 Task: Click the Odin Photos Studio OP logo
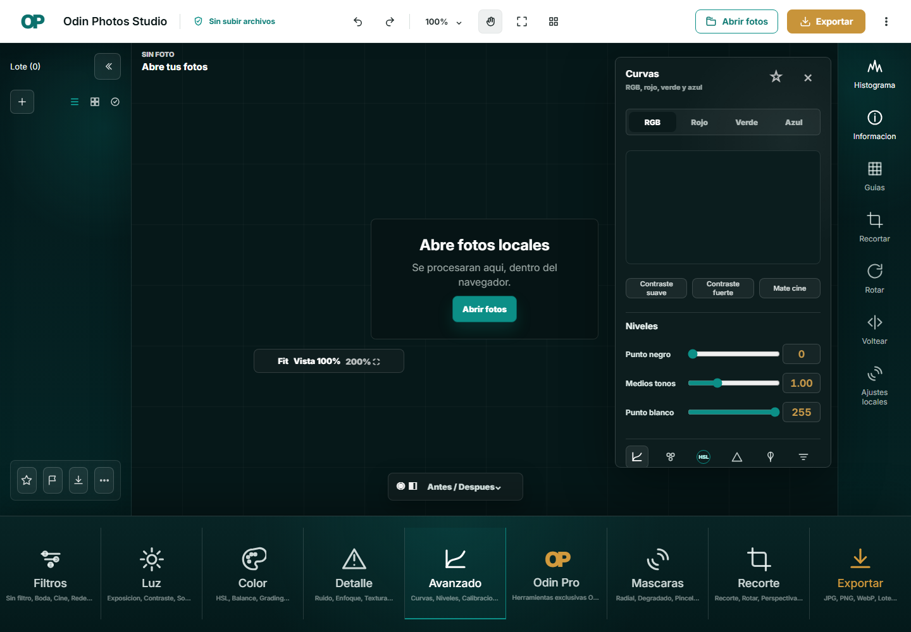(33, 21)
